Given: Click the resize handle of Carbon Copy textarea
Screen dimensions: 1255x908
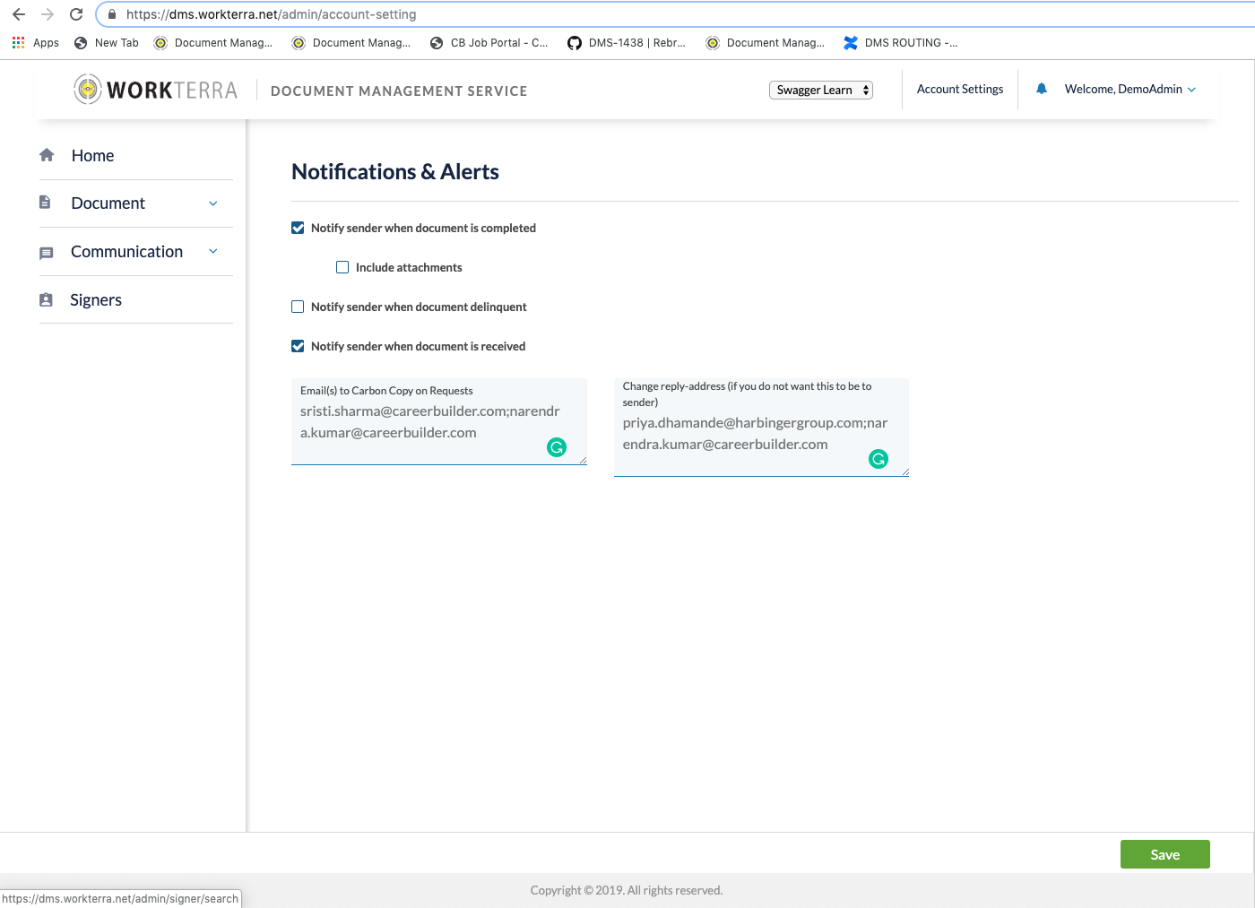Looking at the screenshot, I should [x=583, y=460].
